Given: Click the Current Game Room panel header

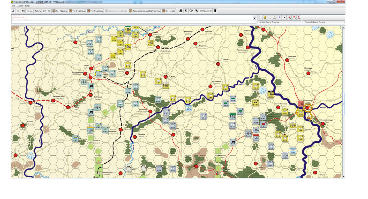Looking at the screenshot, I should [323, 22].
